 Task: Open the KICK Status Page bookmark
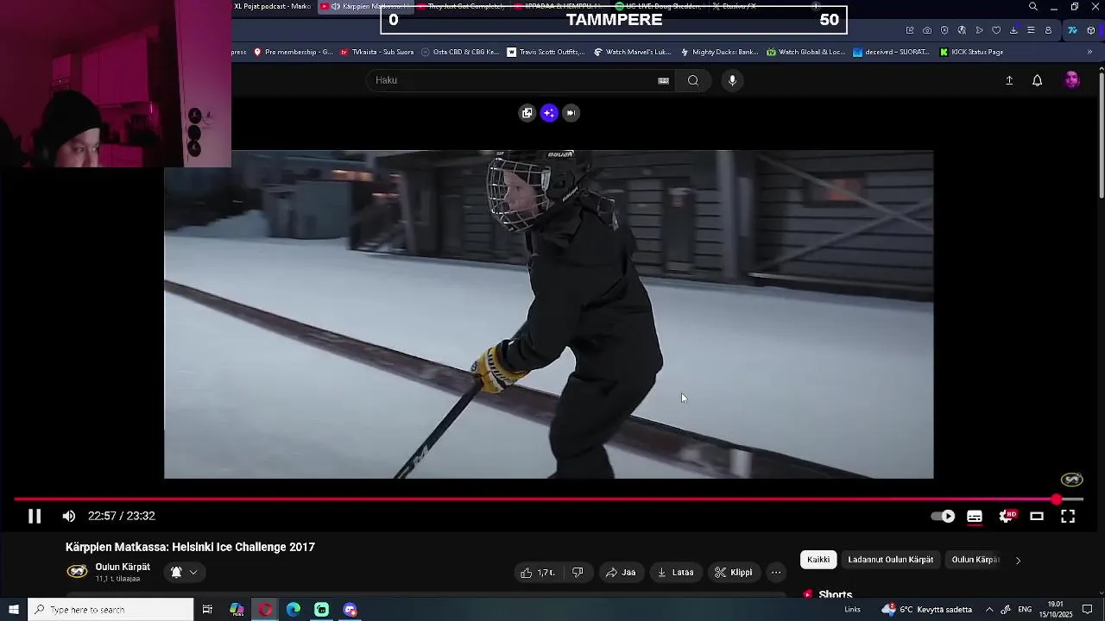click(971, 52)
